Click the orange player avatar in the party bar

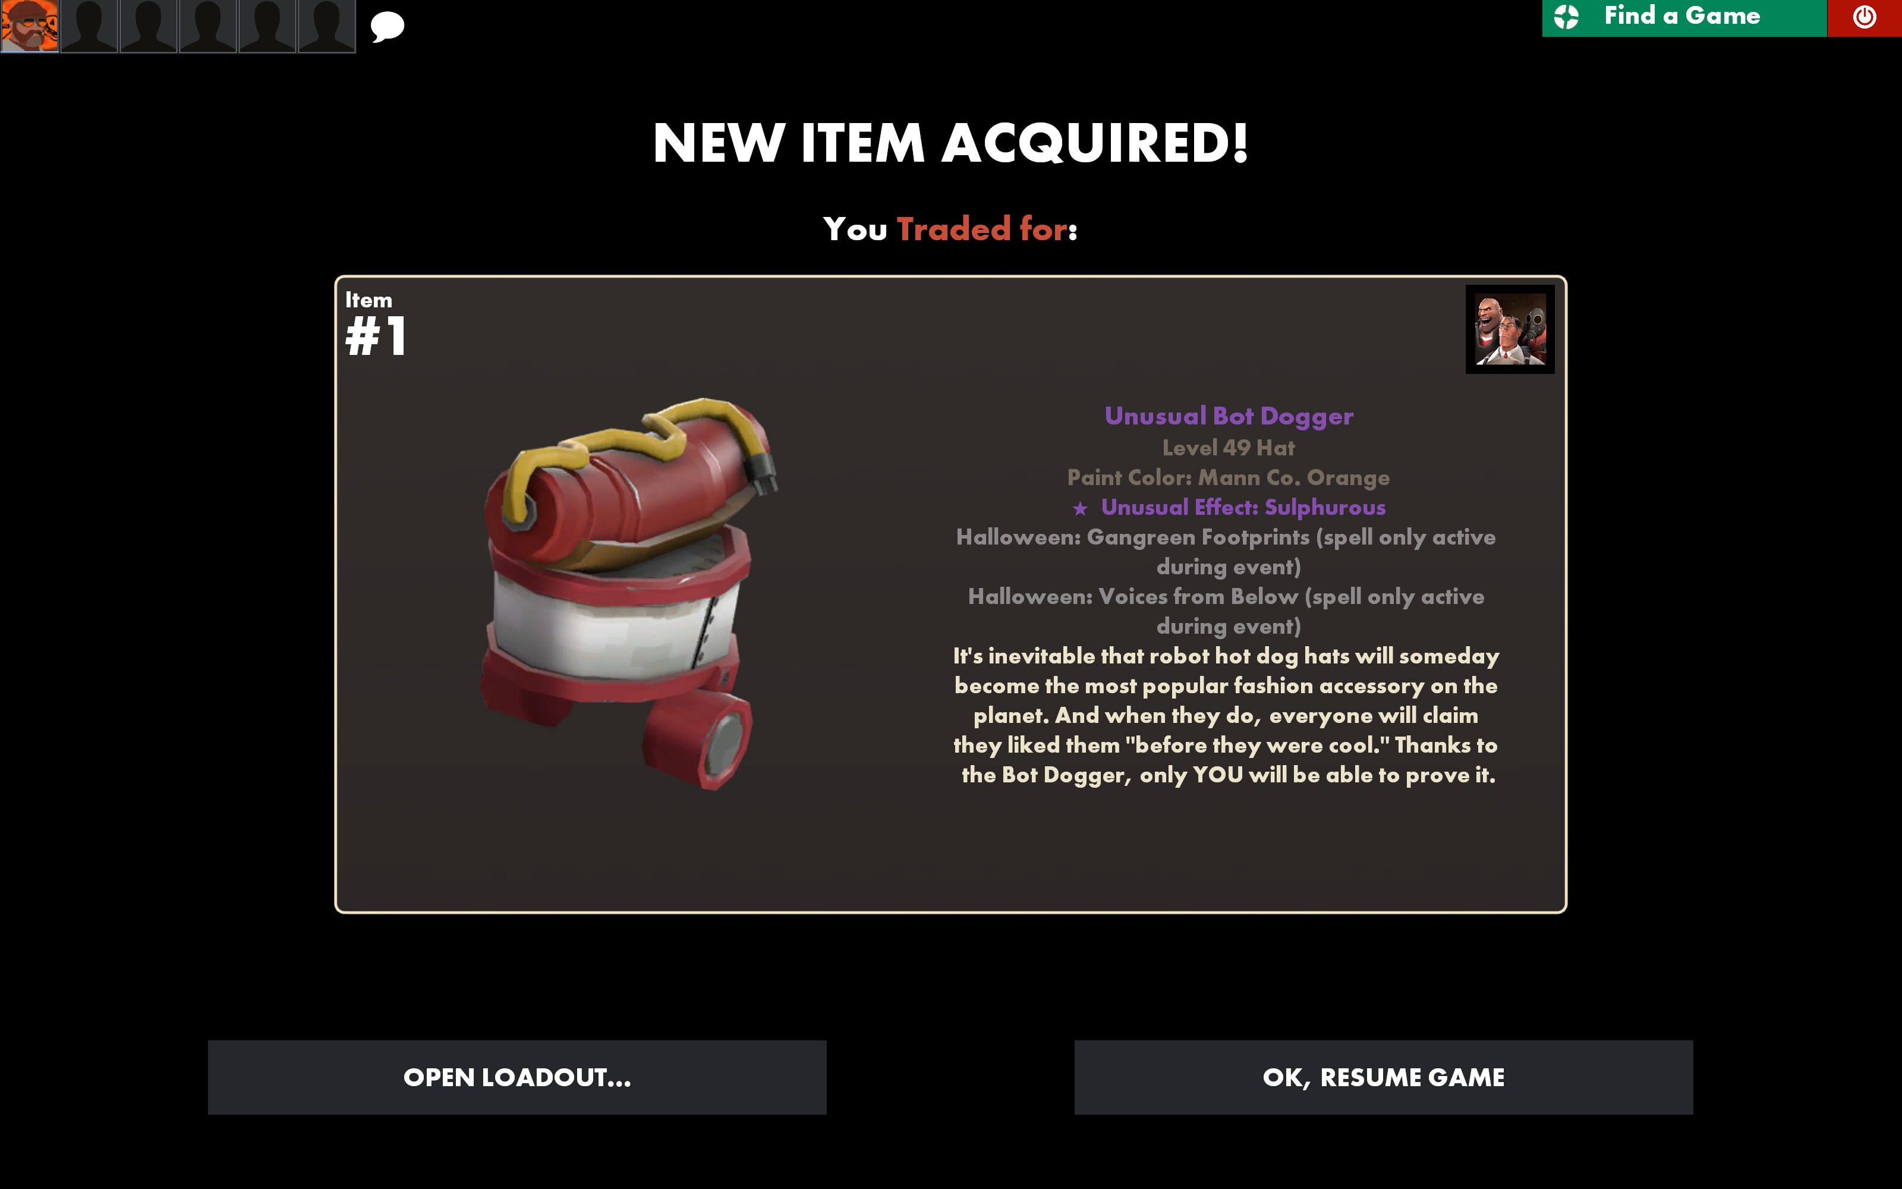[x=30, y=26]
